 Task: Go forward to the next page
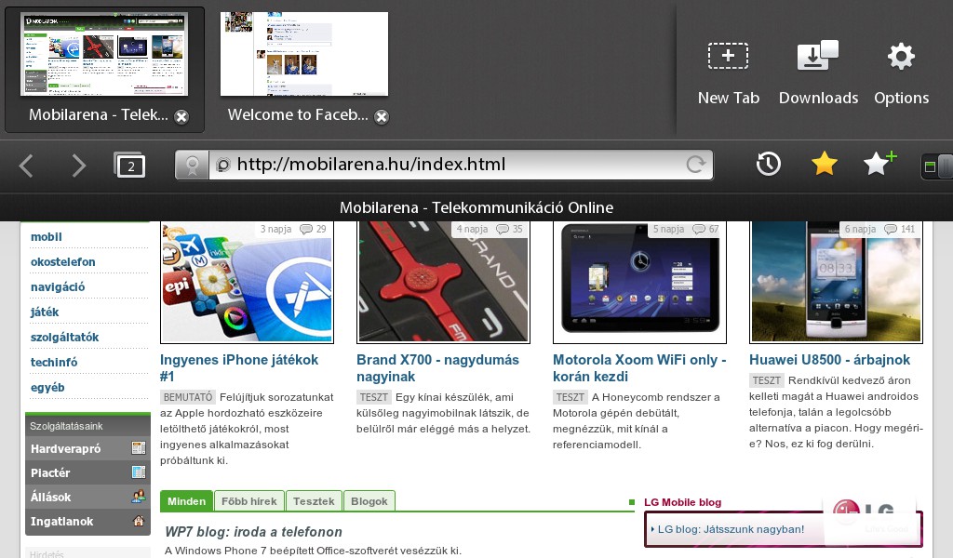tap(79, 166)
